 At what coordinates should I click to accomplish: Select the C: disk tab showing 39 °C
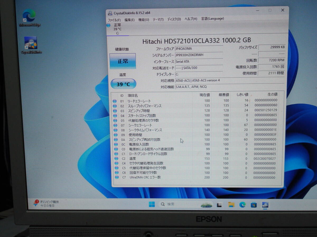click(117, 29)
